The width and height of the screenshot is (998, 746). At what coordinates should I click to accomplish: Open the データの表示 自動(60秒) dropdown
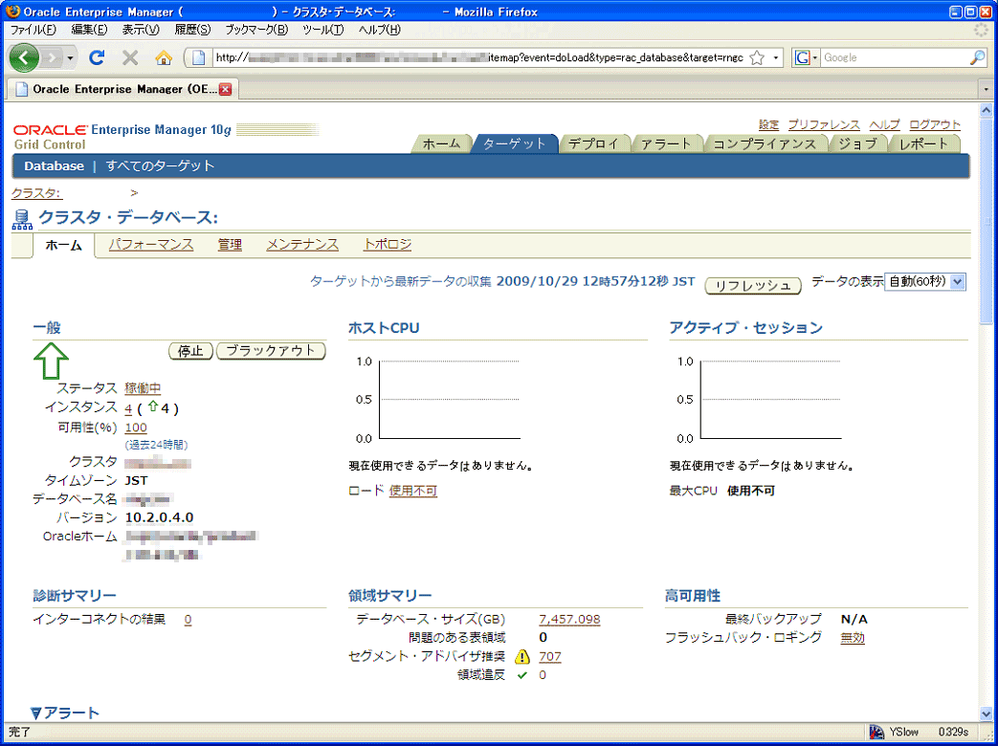925,282
